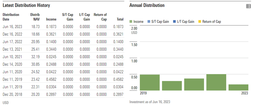Click the S/T Cap Gain legend swatch
This screenshot has height=105, width=253.
point(149,21)
